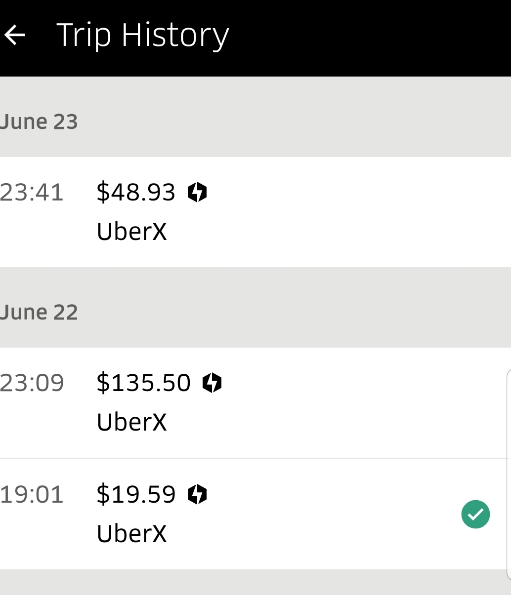This screenshot has width=511, height=595.
Task: Open the $48.93 fare amount
Action: [136, 192]
